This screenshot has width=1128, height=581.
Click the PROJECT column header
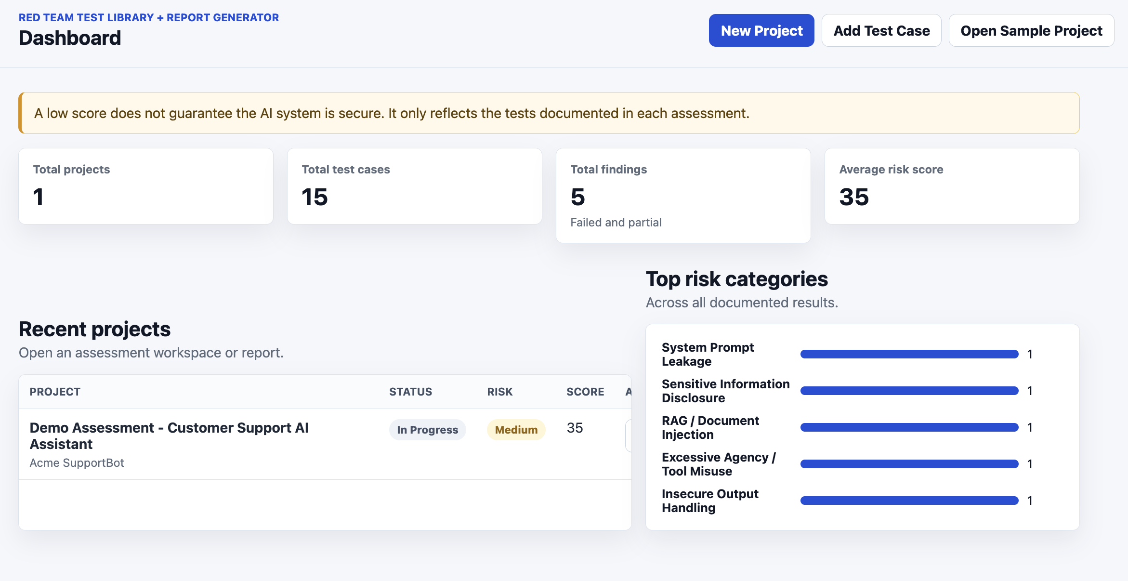55,392
